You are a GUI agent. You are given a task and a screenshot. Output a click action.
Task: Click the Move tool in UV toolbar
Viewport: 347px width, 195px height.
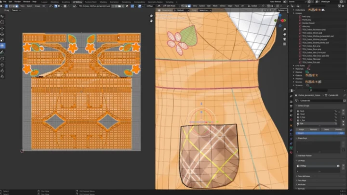[x=2, y=28]
